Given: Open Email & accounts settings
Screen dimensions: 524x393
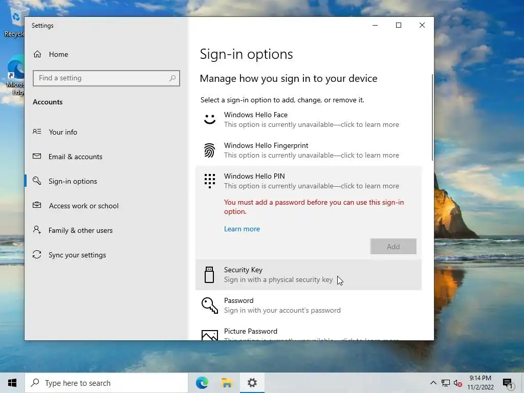Looking at the screenshot, I should 106,157.
